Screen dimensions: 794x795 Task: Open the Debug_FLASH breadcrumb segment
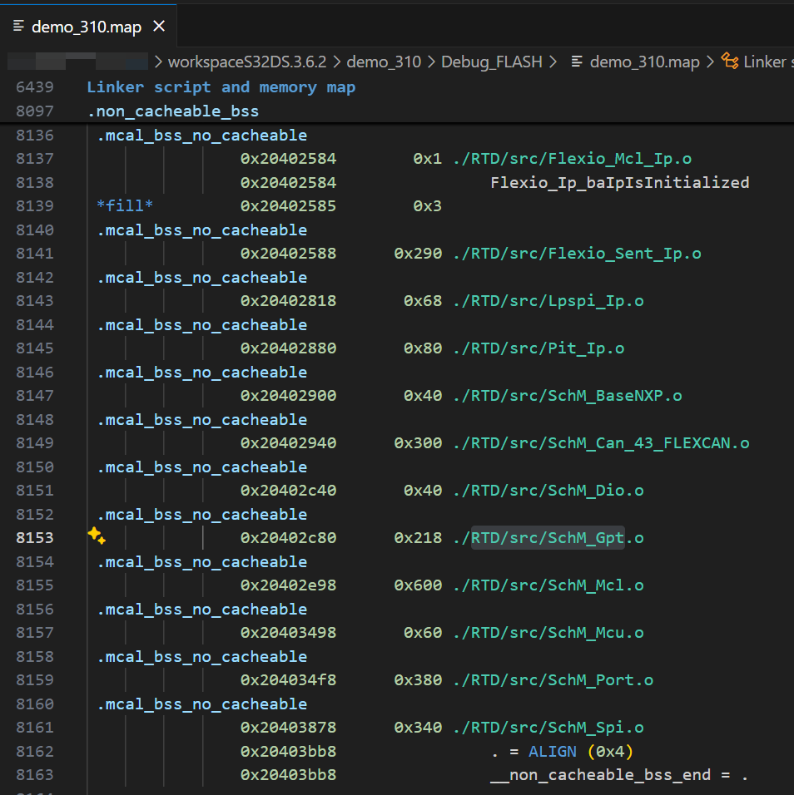pos(492,62)
